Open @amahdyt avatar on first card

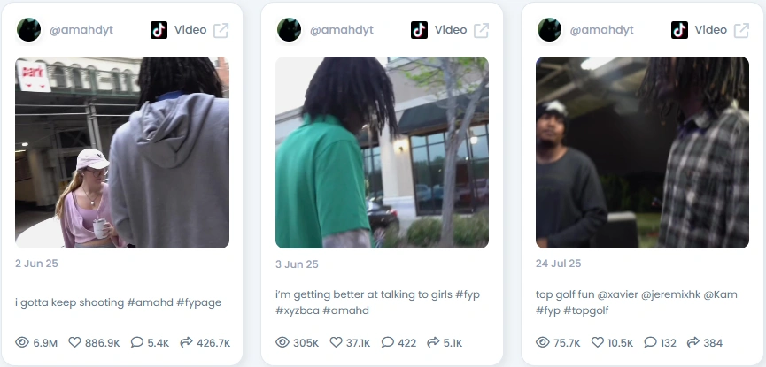click(29, 30)
